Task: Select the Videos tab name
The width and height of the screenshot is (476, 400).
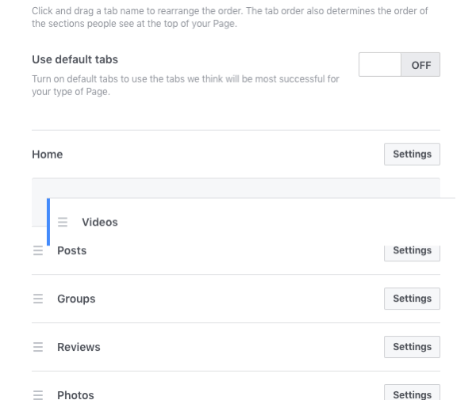Action: [x=100, y=222]
